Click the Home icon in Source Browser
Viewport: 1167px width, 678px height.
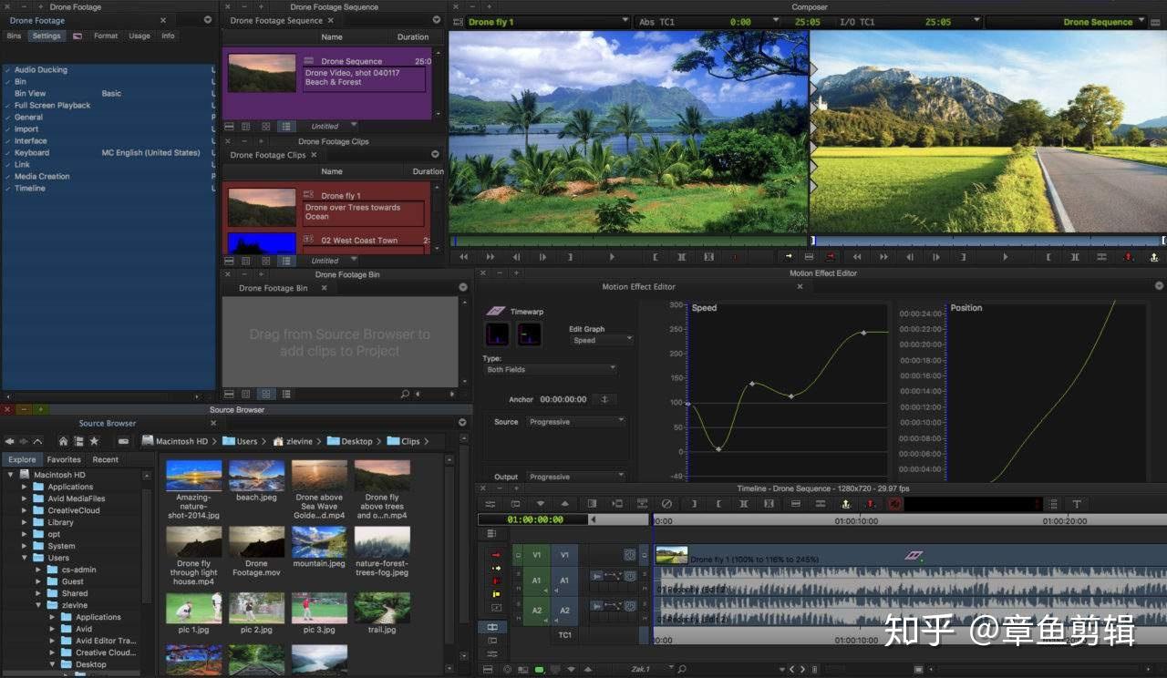tap(63, 441)
